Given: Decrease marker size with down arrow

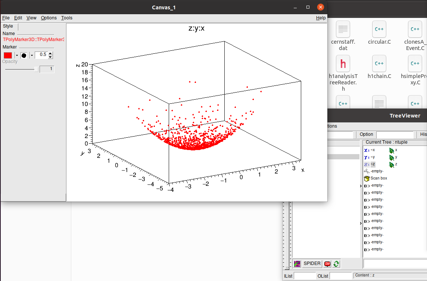Looking at the screenshot, I should pyautogui.click(x=50, y=57).
